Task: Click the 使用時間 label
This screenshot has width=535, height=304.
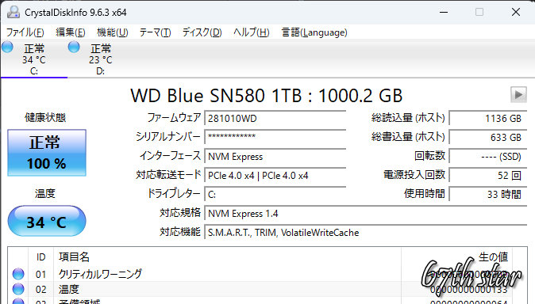Action: pyautogui.click(x=425, y=193)
